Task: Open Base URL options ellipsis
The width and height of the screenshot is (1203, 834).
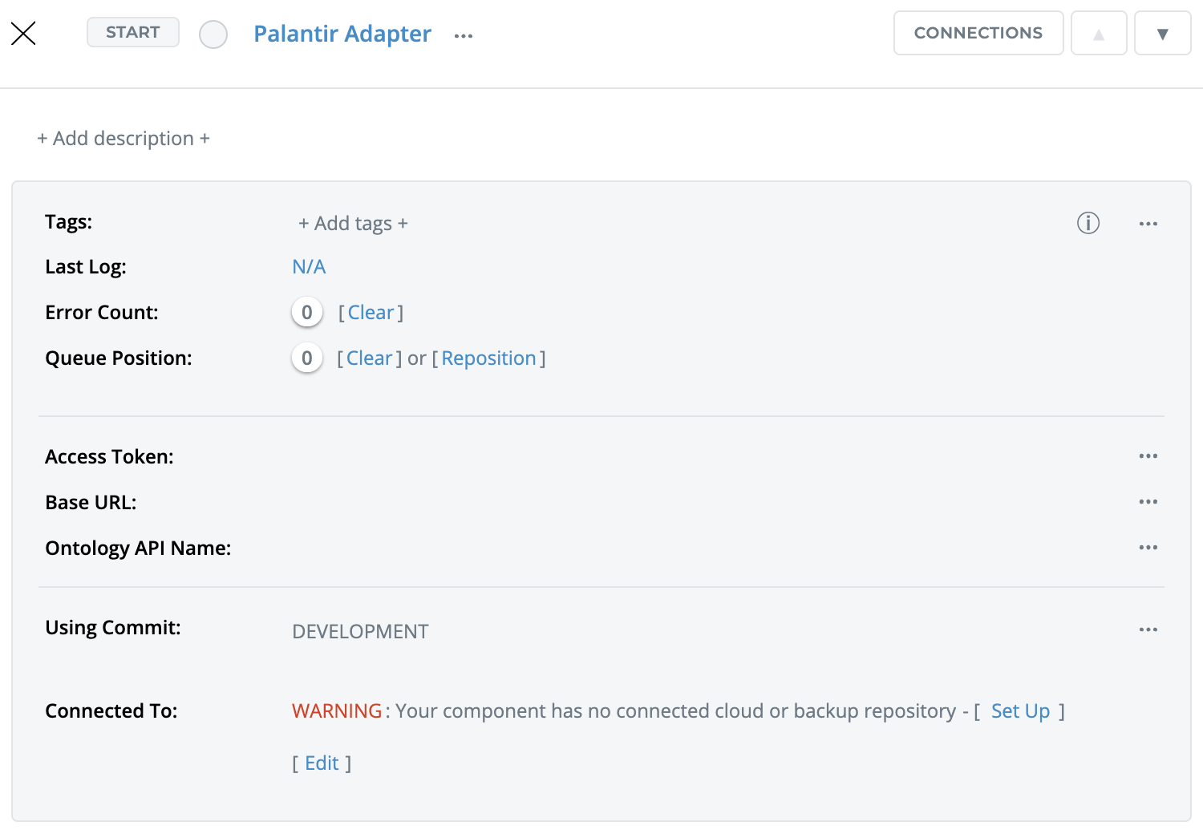Action: pos(1148,502)
